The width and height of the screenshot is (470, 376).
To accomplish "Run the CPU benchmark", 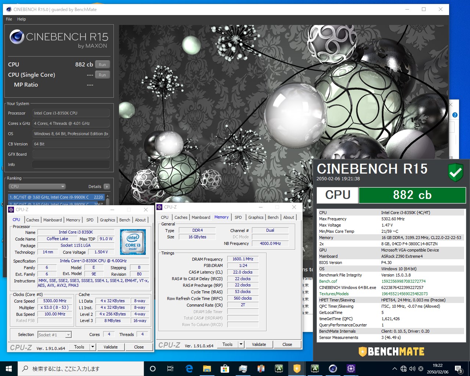I will [102, 65].
